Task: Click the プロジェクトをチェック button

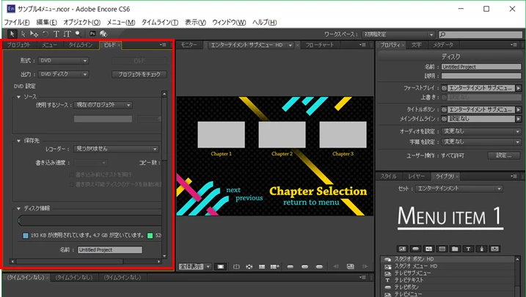Action: coord(139,74)
